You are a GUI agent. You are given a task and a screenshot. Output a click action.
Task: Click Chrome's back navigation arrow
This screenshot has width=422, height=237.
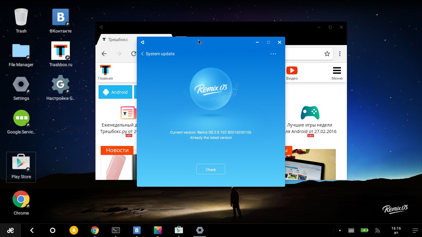[x=104, y=54]
